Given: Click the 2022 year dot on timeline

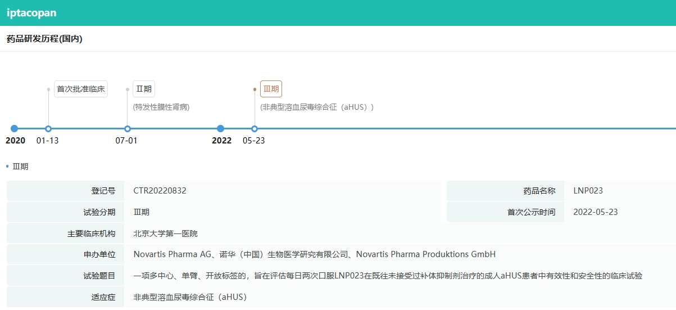Looking at the screenshot, I should coord(221,129).
